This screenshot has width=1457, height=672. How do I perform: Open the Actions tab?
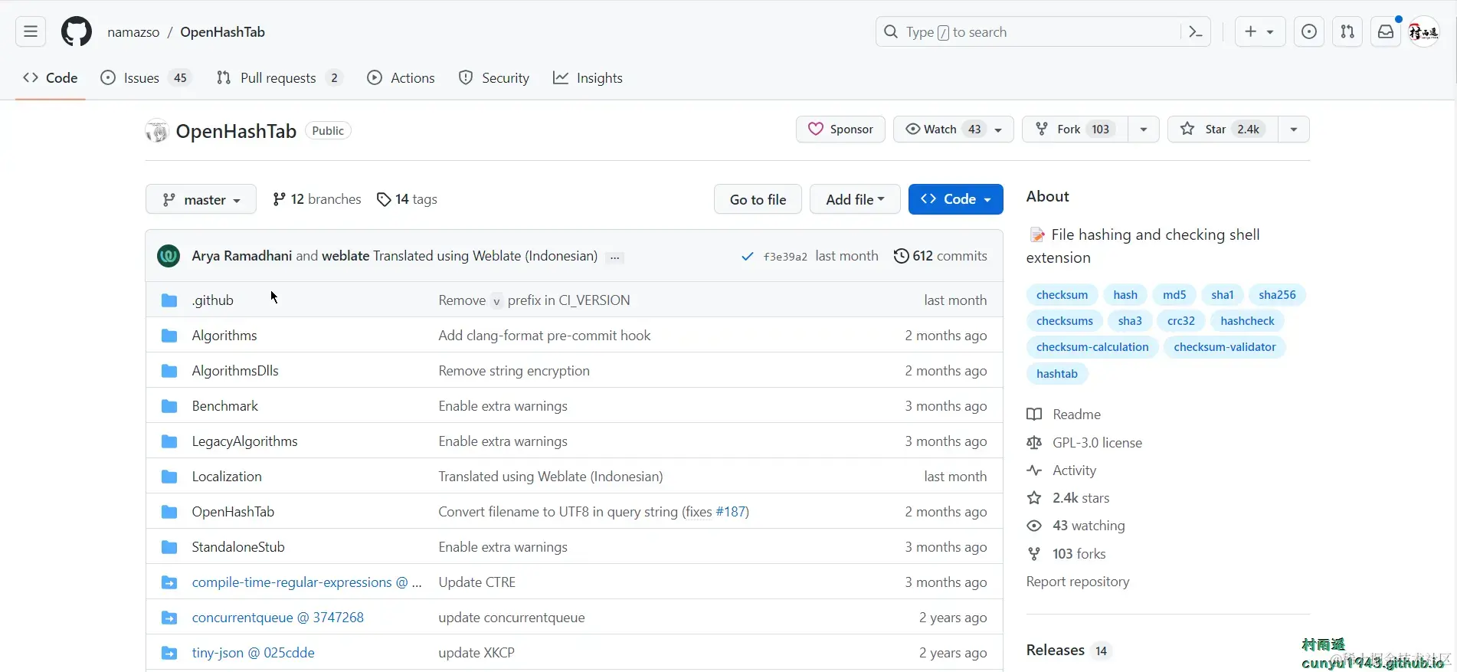point(401,78)
